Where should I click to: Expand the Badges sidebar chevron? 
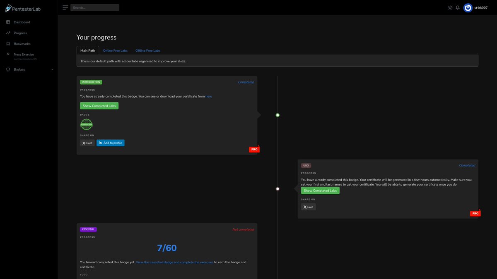point(52,69)
